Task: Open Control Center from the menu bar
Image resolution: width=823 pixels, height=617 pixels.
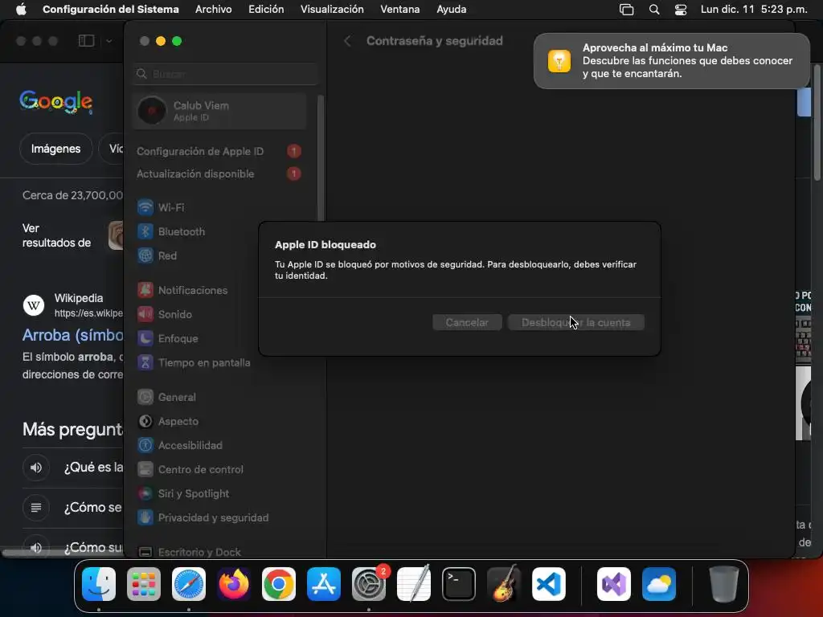Action: click(681, 10)
